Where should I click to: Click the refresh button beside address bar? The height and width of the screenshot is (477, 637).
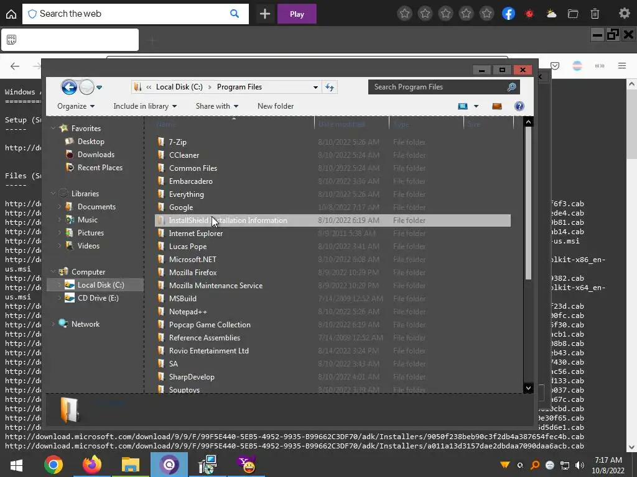point(330,87)
